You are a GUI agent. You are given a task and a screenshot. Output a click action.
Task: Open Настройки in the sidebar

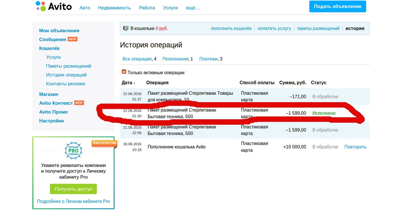tap(51, 121)
